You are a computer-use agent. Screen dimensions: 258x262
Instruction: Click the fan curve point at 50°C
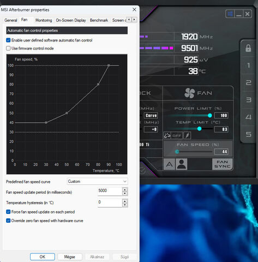pos(67,113)
